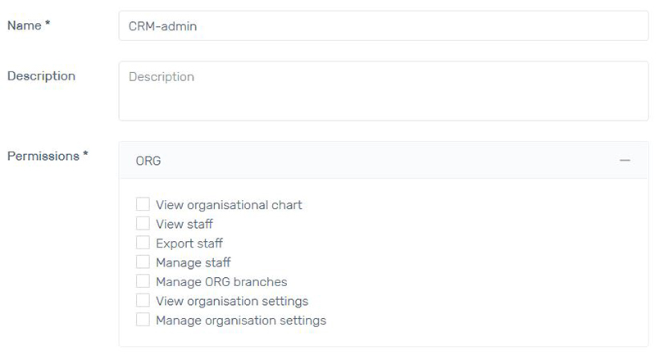The width and height of the screenshot is (656, 355).
Task: Collapse the ORG section with the minus icon
Action: coord(625,161)
